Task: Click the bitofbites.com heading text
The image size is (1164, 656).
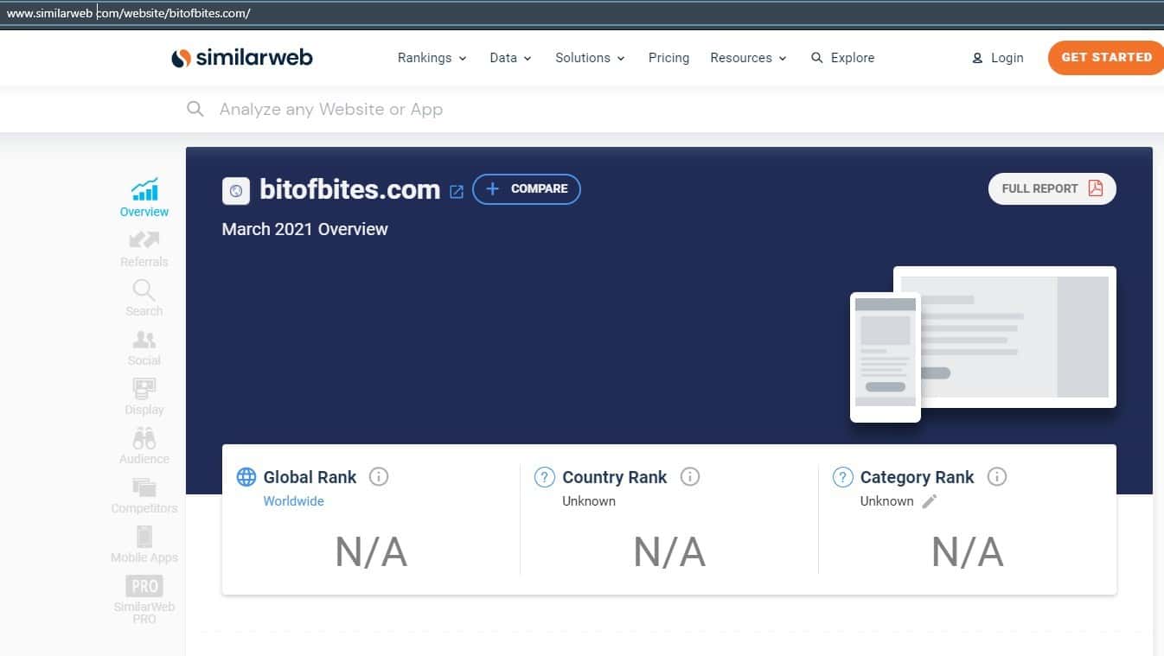Action: [350, 190]
